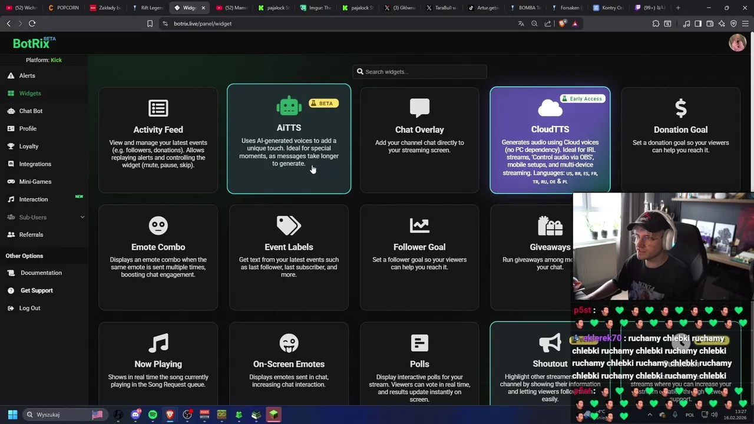
Task: Open the Referrals people icon
Action: (x=11, y=234)
